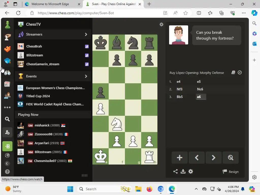
Task: Click the Edge refresh button
Action: click(18, 13)
